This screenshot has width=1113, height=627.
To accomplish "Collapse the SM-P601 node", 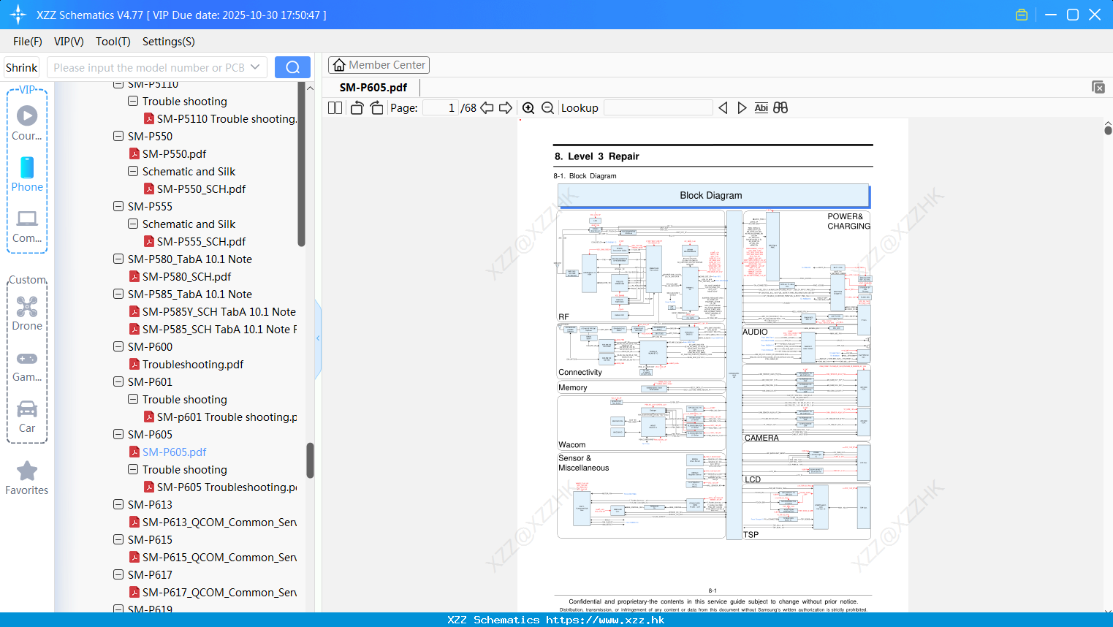I will [x=118, y=381].
